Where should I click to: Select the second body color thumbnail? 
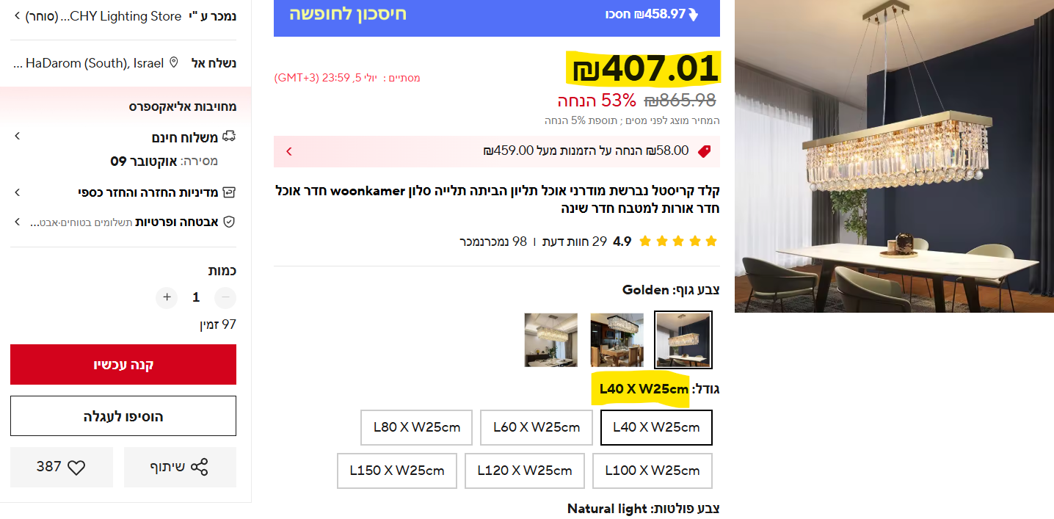[617, 340]
